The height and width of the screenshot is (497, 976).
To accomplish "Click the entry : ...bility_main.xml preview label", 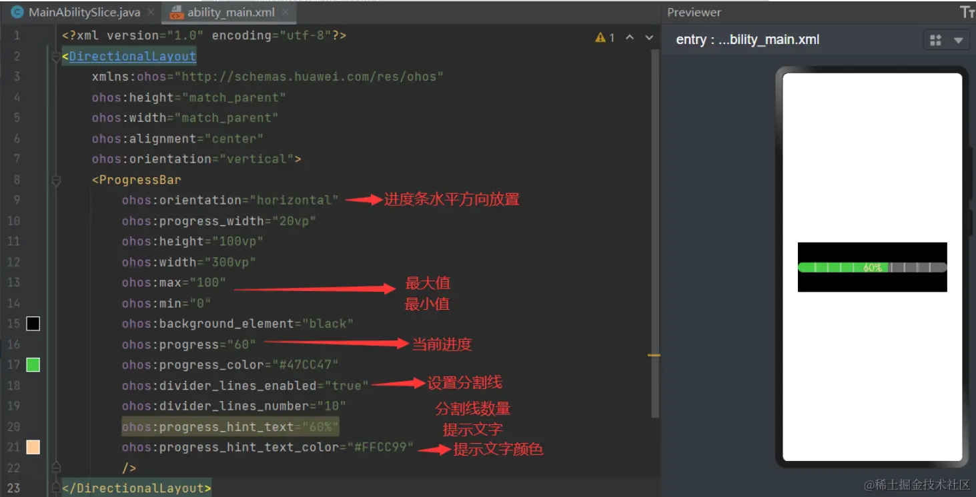I will coord(748,39).
